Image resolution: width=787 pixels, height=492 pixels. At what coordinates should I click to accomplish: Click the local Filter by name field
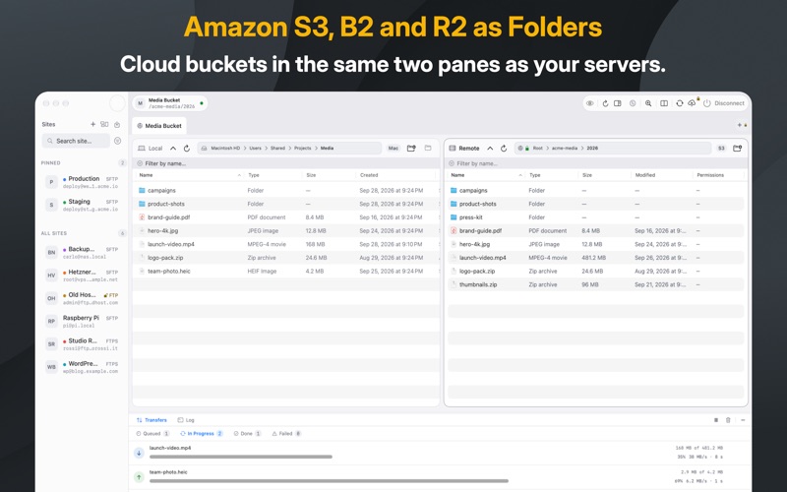286,163
